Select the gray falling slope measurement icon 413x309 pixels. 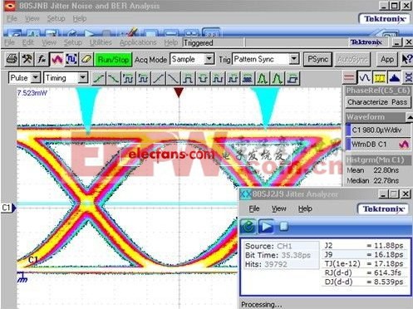pyautogui.click(x=174, y=78)
